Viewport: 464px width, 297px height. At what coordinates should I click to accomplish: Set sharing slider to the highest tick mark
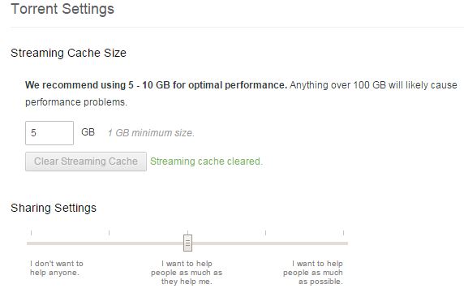(x=344, y=243)
